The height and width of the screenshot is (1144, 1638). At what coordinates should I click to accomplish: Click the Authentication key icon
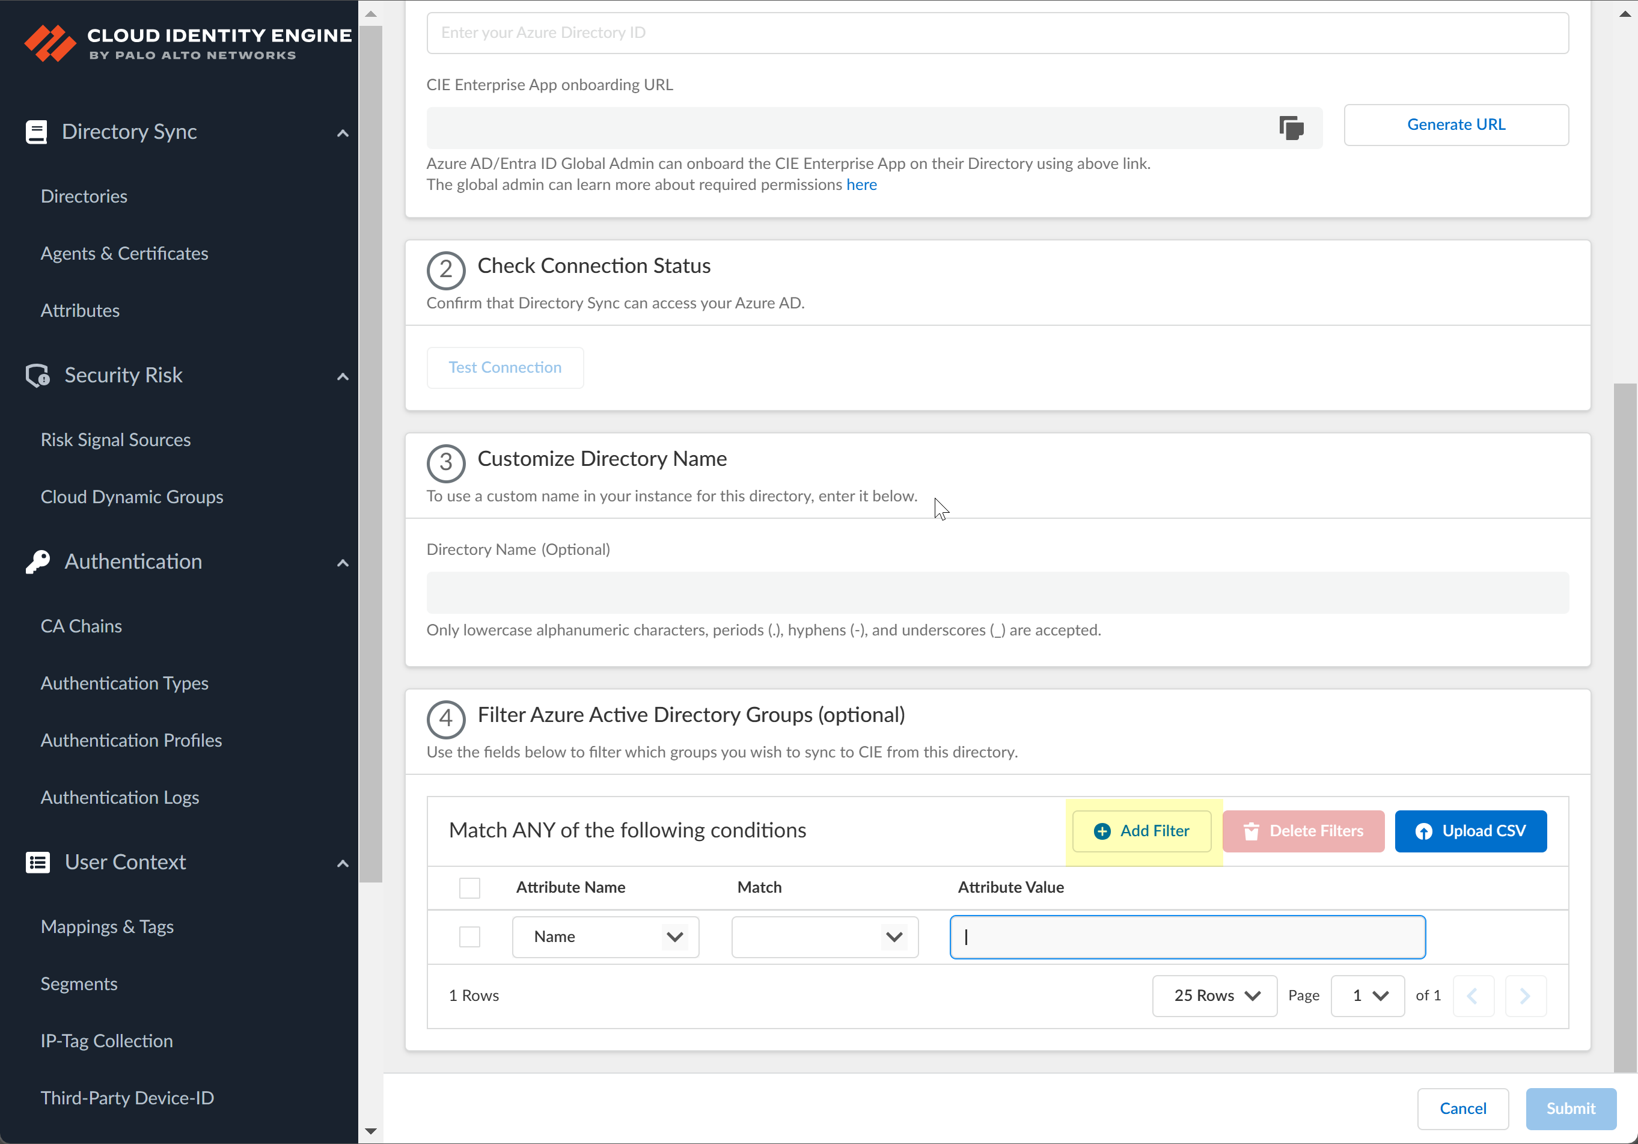pos(37,561)
